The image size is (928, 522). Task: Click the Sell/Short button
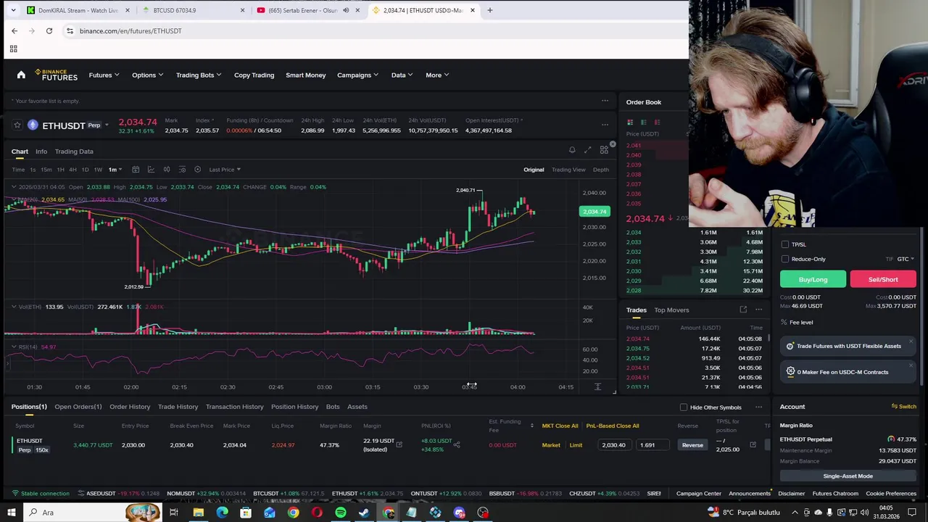[x=883, y=280]
